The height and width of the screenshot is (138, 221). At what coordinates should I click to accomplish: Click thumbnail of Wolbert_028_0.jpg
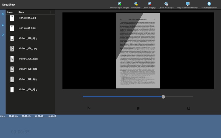12,38
